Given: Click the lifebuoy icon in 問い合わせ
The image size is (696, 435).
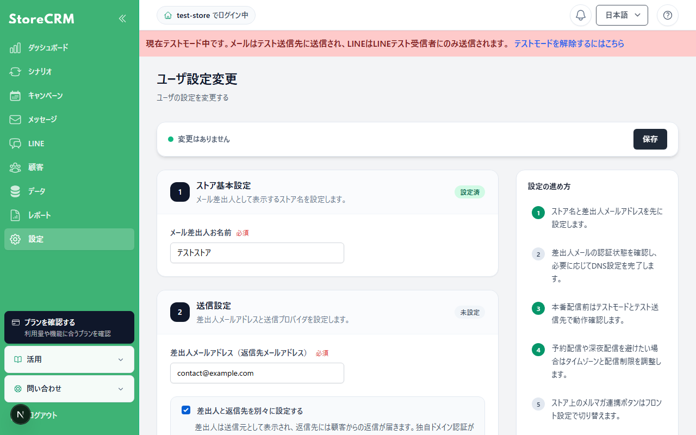Looking at the screenshot, I should [x=18, y=389].
